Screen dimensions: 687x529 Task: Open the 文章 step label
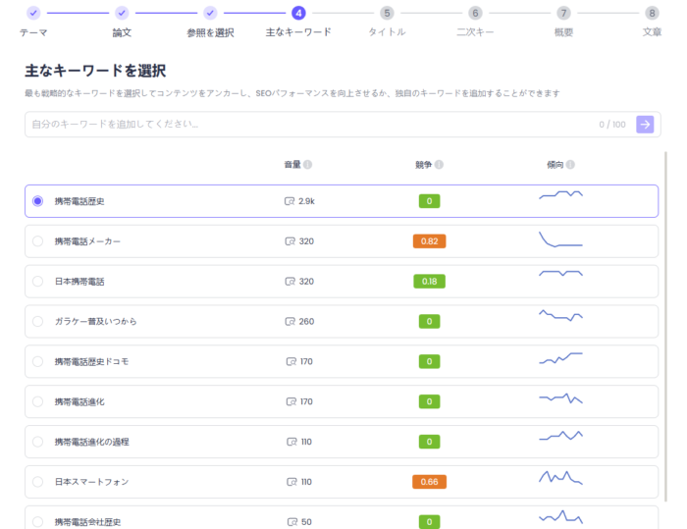tap(652, 32)
